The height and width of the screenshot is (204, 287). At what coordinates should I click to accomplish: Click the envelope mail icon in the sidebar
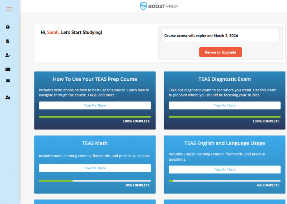pos(8,81)
